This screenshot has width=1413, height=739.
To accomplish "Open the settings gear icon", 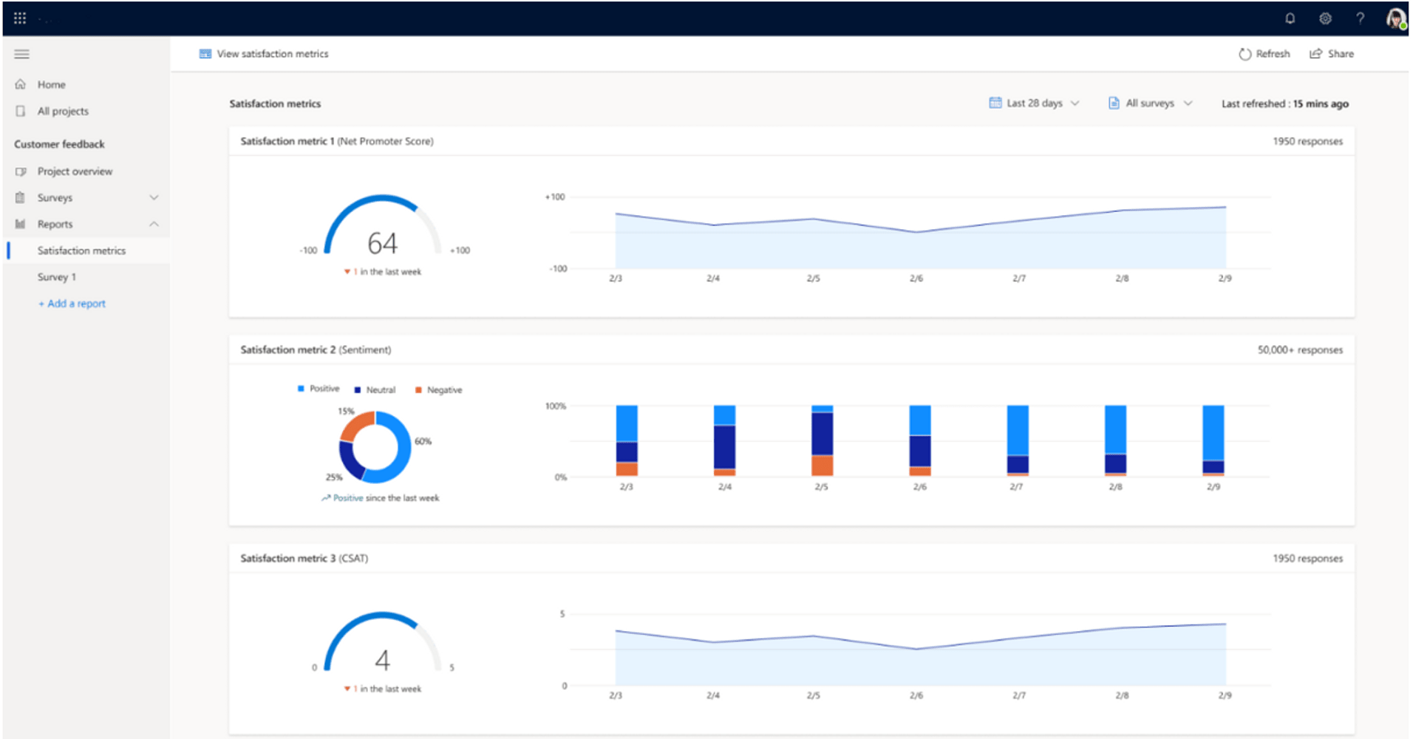I will [x=1325, y=18].
